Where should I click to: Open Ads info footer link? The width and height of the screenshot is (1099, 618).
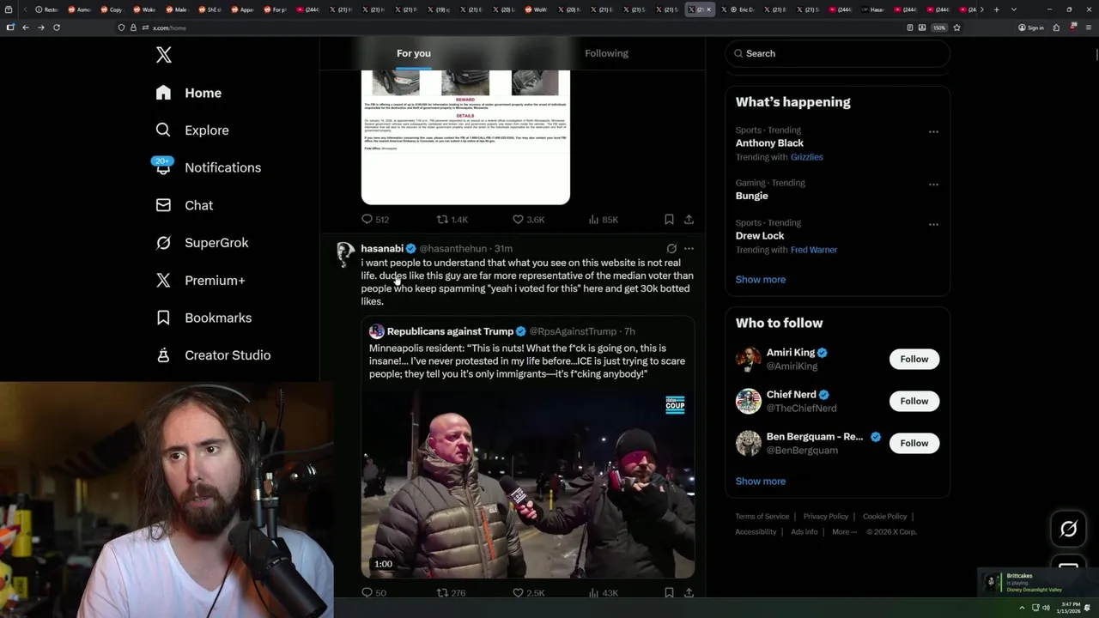805,532
